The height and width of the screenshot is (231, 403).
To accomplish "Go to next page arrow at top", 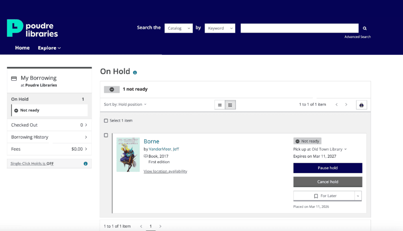I will 346,105.
